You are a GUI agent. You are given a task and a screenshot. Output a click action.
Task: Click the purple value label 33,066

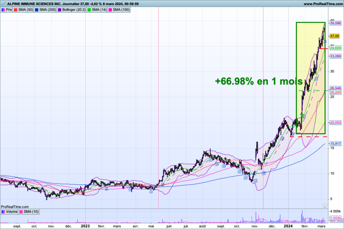336,56
